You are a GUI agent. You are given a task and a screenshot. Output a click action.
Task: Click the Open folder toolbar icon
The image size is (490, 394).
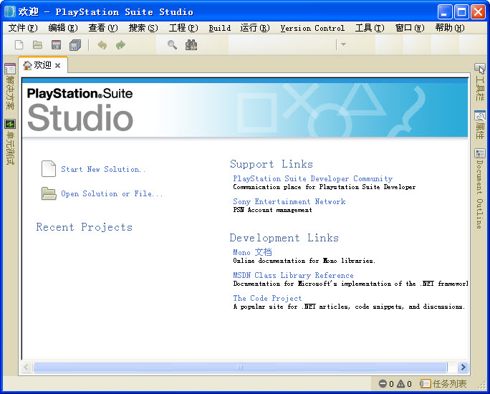[37, 45]
